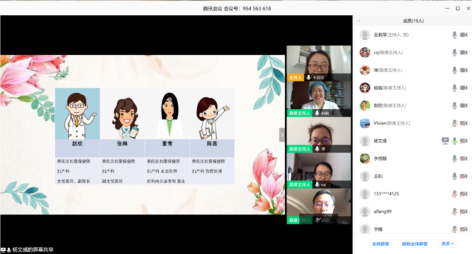
Task: Select 王莉萍's host video thumbnail
Action: [318, 63]
